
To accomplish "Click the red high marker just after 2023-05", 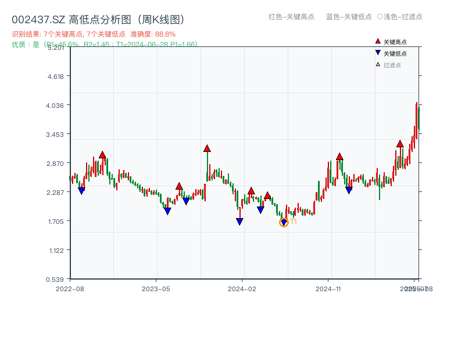I will pos(179,186).
